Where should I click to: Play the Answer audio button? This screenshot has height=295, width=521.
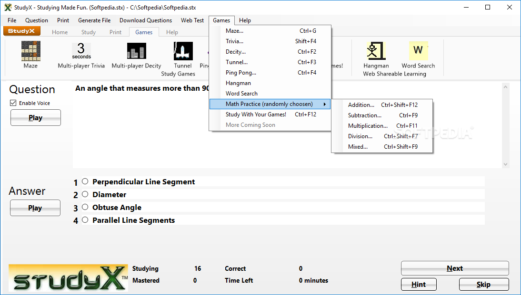coord(35,208)
